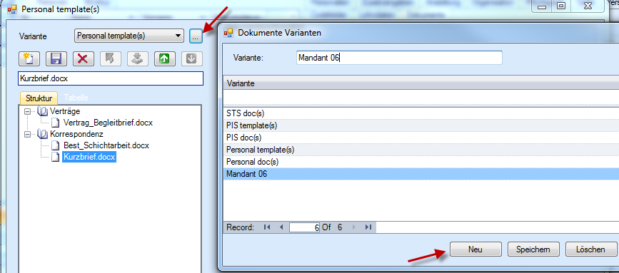Viewport: 619px width, 273px height.
Task: Click the gray move down arrow icon
Action: click(192, 58)
